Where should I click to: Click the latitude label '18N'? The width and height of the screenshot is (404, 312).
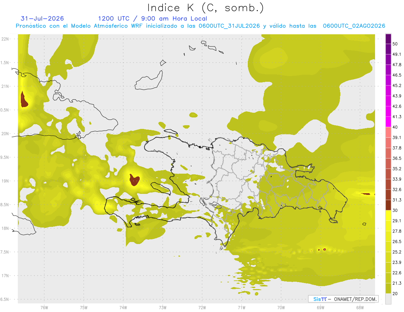(x=6, y=229)
